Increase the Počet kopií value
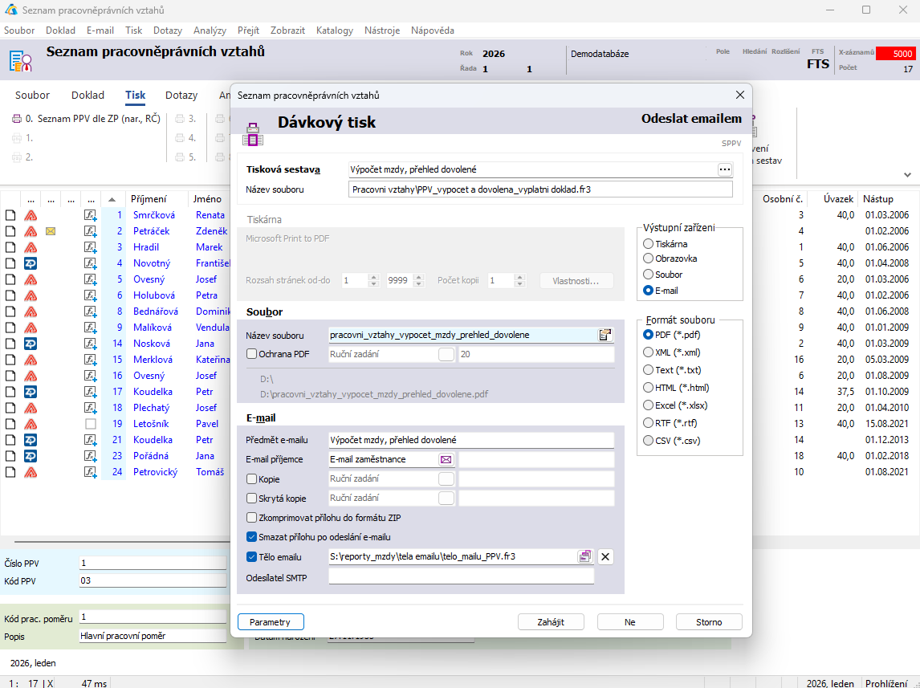This screenshot has width=920, height=688. (x=519, y=277)
